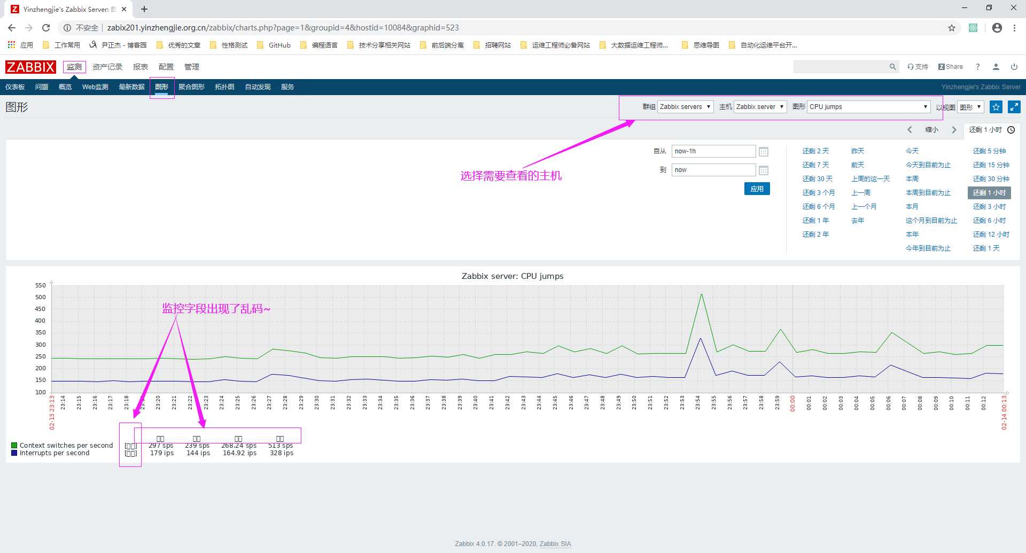The height and width of the screenshot is (553, 1026).
Task: Open calendar picker for To field
Action: pyautogui.click(x=764, y=170)
